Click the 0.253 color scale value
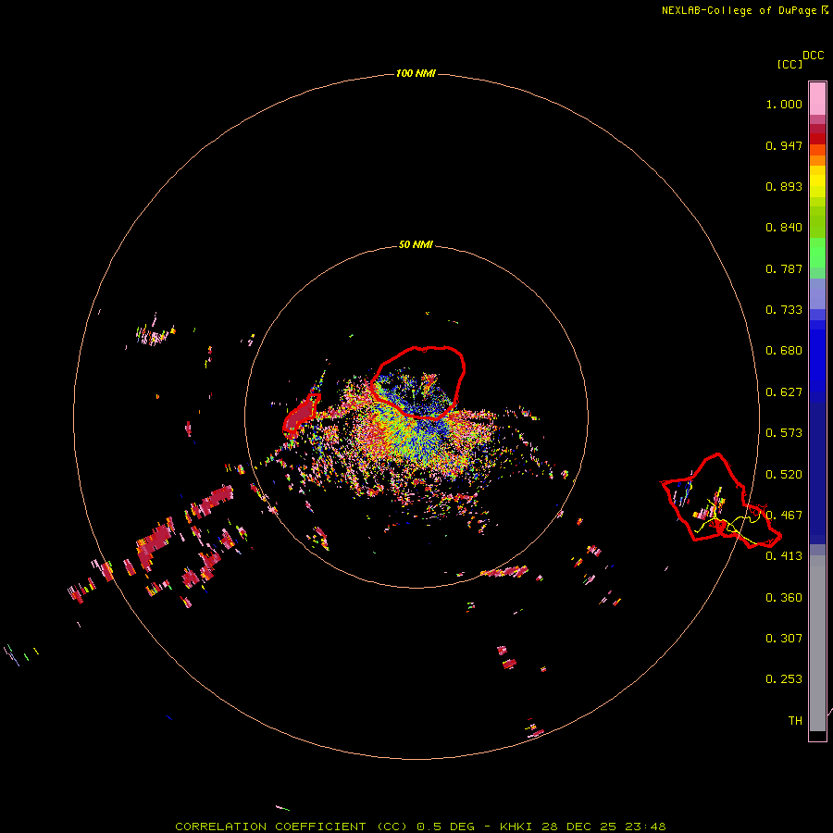Screen dimensions: 833x833 click(784, 679)
